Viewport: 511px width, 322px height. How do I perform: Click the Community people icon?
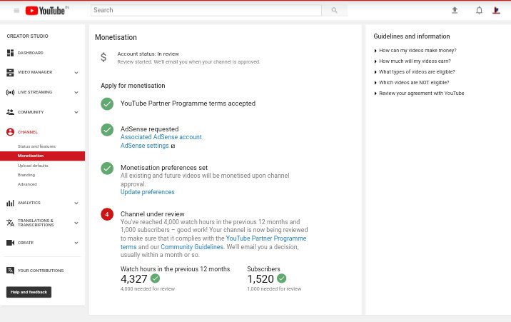[11, 112]
